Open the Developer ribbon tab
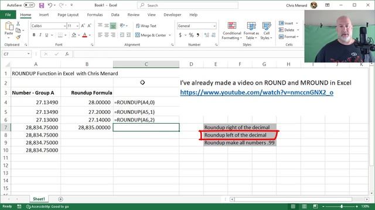 click(172, 15)
